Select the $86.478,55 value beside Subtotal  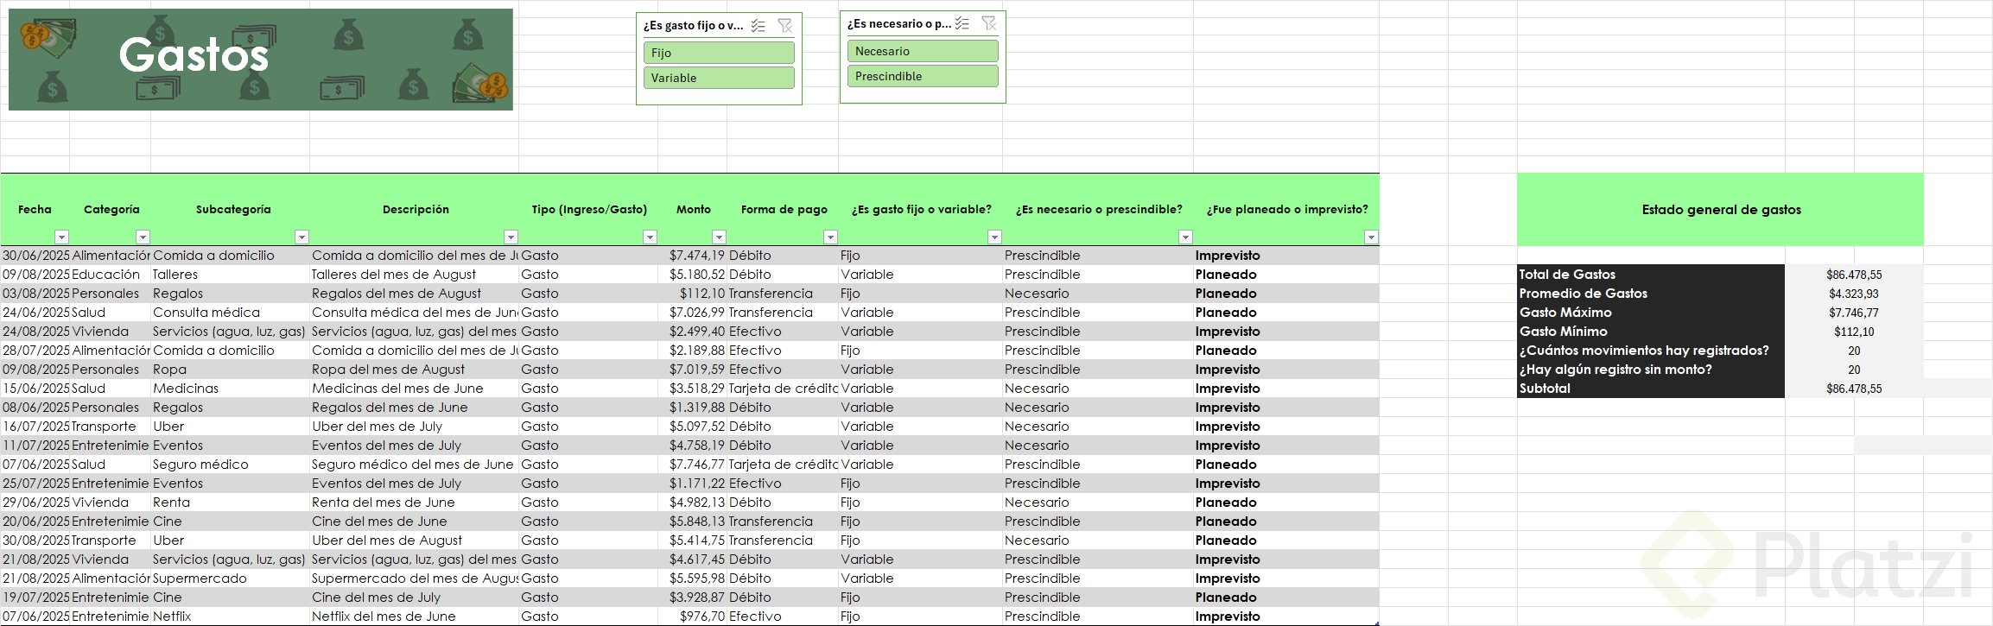point(1854,389)
